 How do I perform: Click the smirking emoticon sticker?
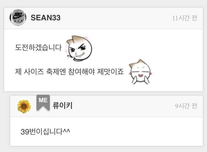click(x=79, y=48)
